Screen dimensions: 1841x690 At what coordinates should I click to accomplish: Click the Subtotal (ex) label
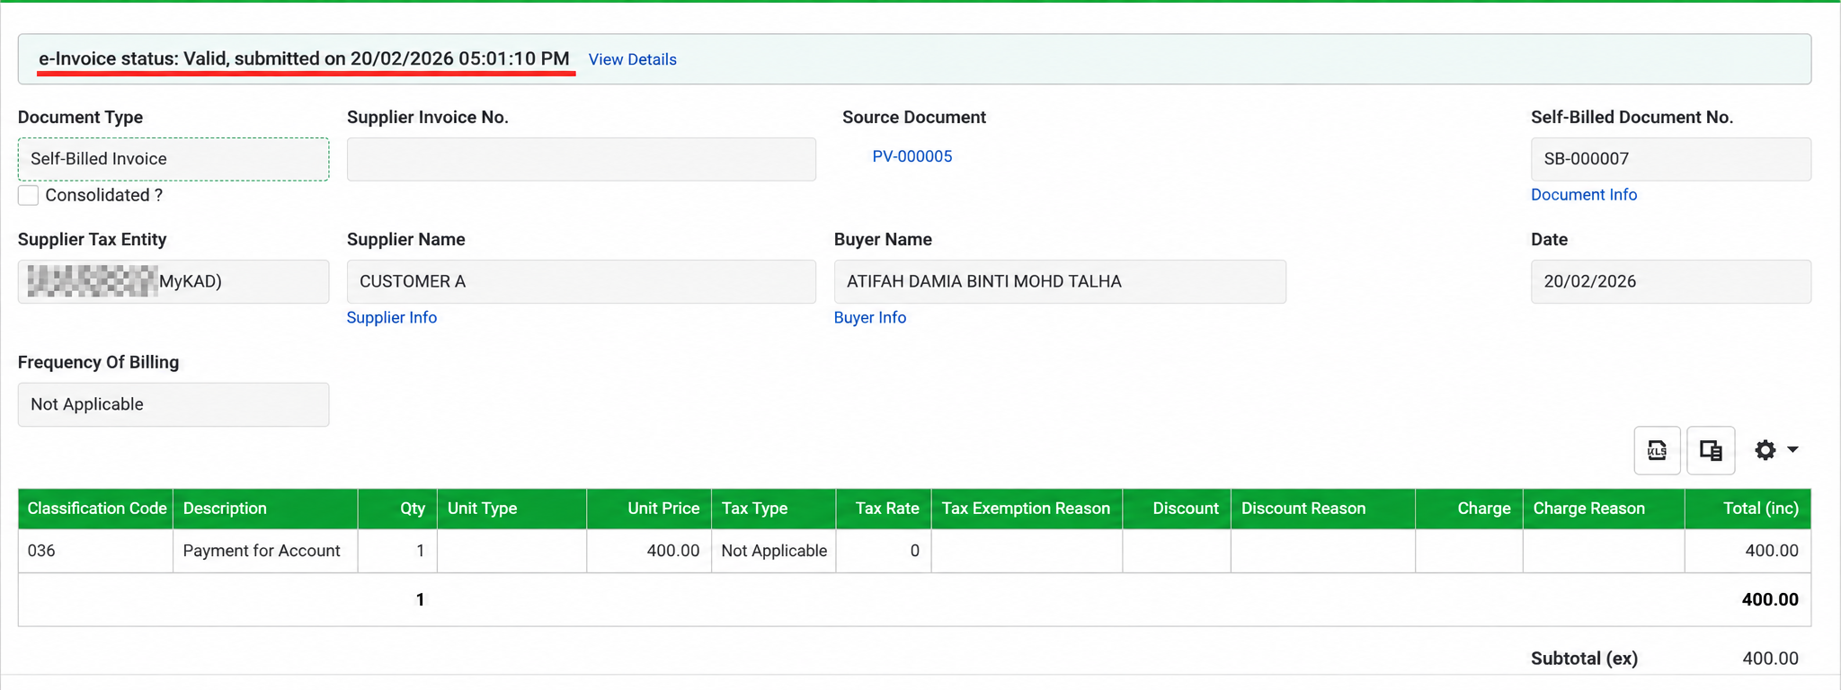click(1584, 659)
